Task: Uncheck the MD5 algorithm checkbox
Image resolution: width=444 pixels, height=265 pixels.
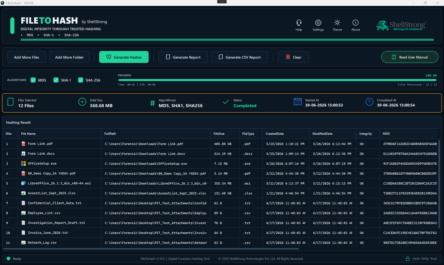Action: click(33, 80)
